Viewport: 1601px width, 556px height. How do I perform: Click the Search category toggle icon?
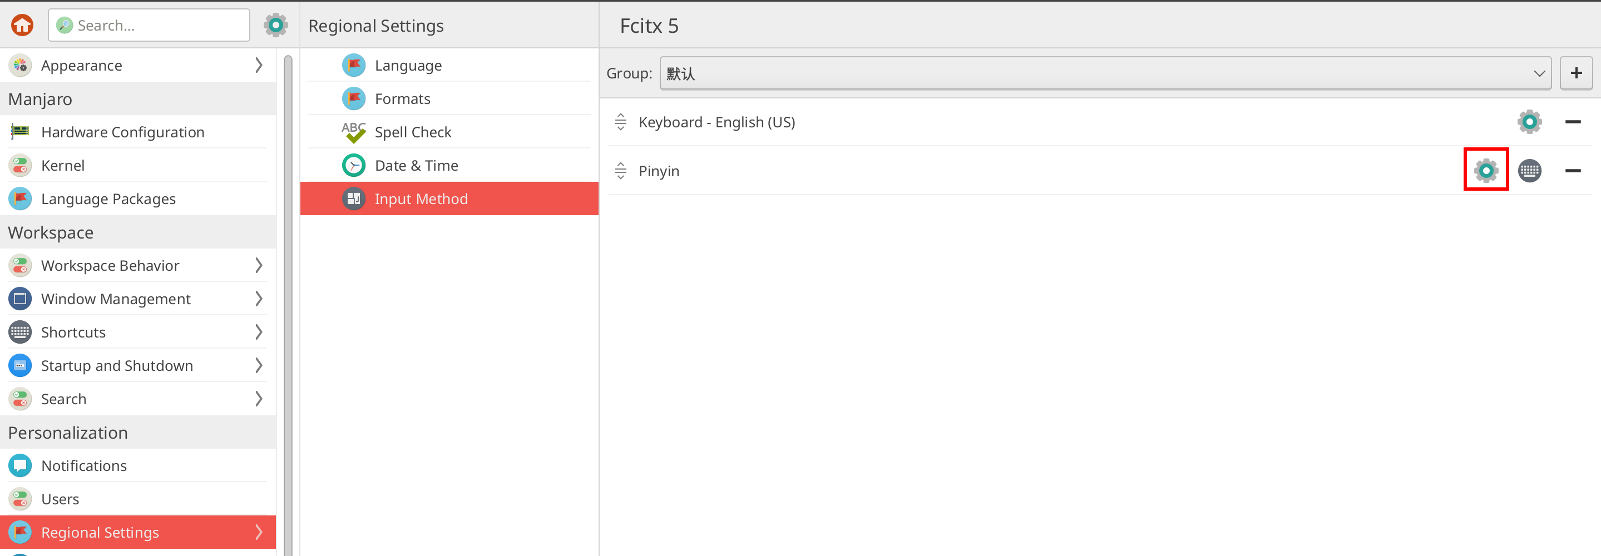click(20, 399)
